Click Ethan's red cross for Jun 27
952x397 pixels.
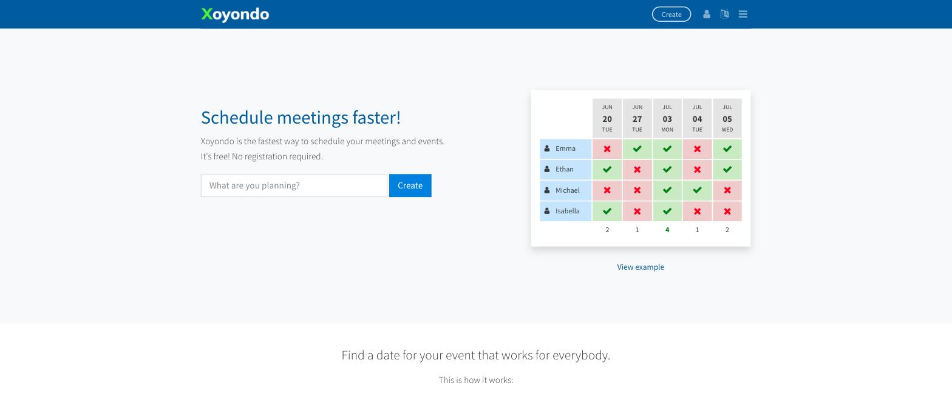click(x=637, y=170)
